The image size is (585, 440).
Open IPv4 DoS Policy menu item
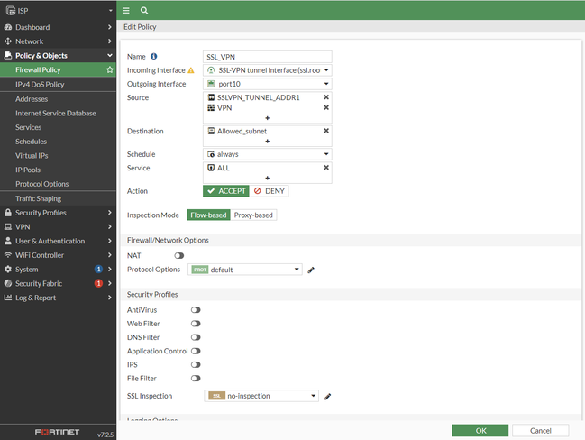point(40,84)
